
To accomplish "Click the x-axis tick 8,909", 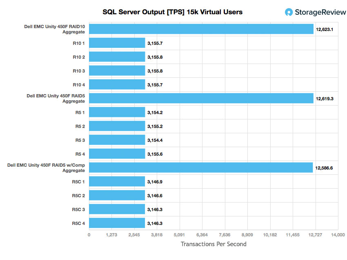I will point(247,235).
